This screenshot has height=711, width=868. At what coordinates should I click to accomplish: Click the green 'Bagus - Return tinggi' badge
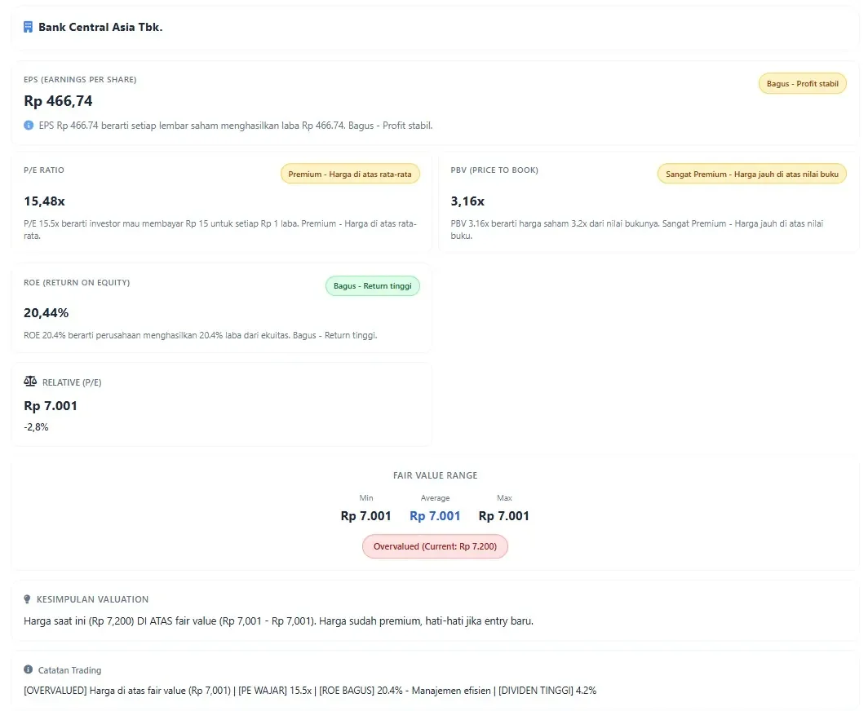pos(372,286)
